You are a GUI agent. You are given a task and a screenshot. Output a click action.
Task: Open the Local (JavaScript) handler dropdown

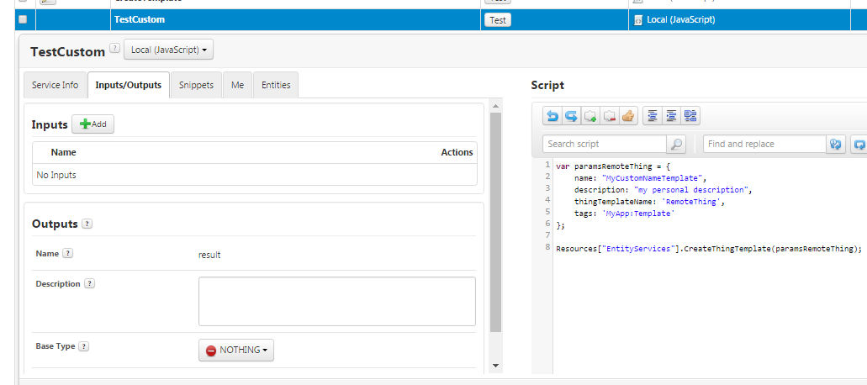pyautogui.click(x=169, y=50)
